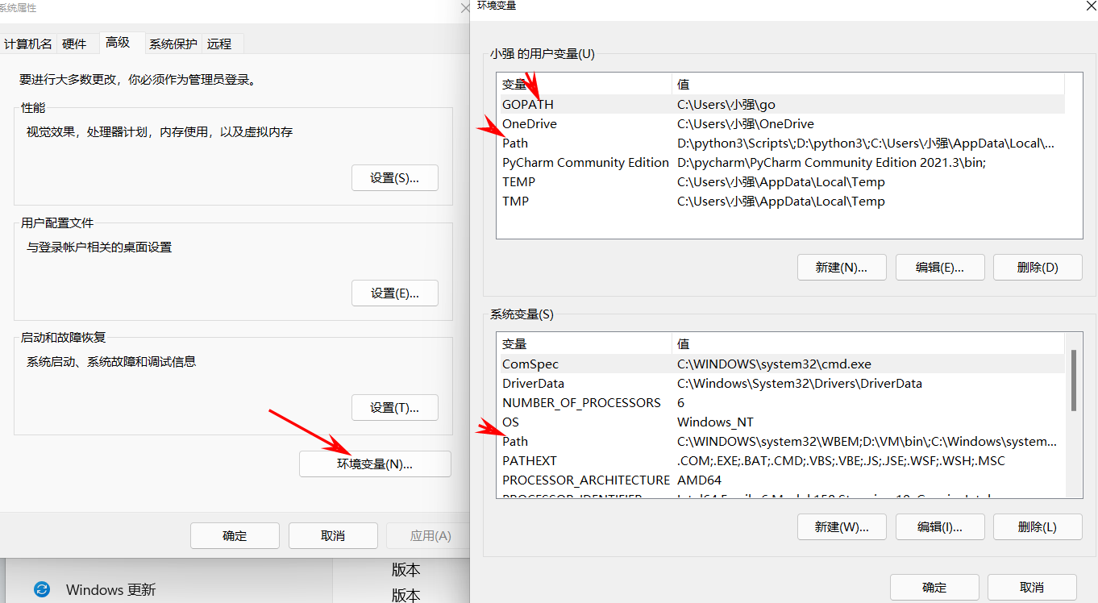Viewport: 1098px width, 603px height.
Task: Select PROCESSOR_ARCHITECTURE system variable row
Action: pyautogui.click(x=780, y=480)
